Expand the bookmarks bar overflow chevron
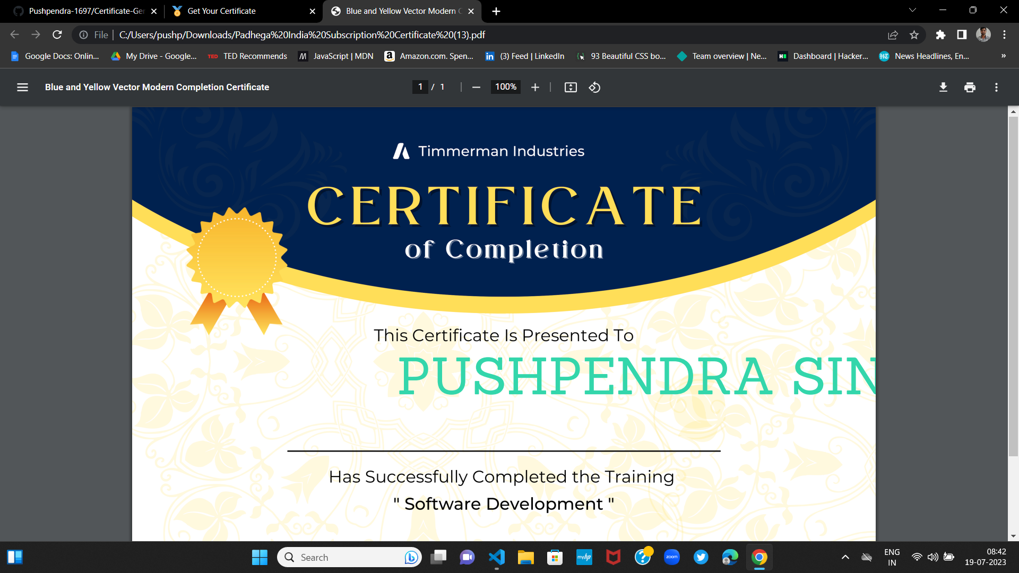1019x573 pixels. [x=1004, y=56]
